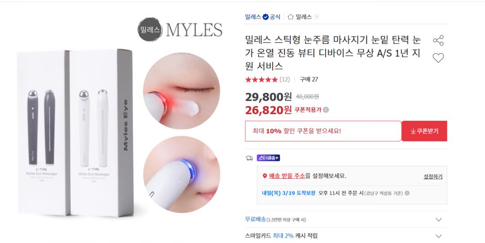
Task: Click the red light eye massager thumbnail
Action: pyautogui.click(x=181, y=91)
